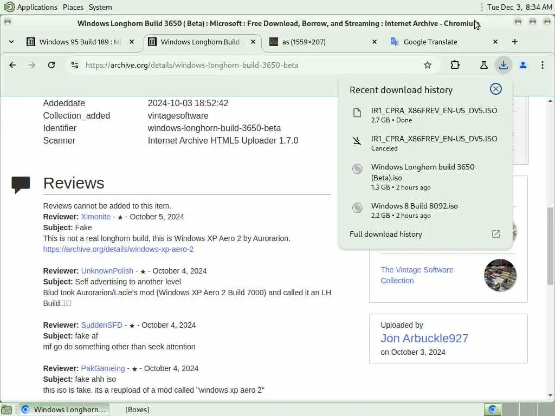Open reviewer Ximonite's profile link
Viewport: 555px width, 416px height.
pos(95,217)
